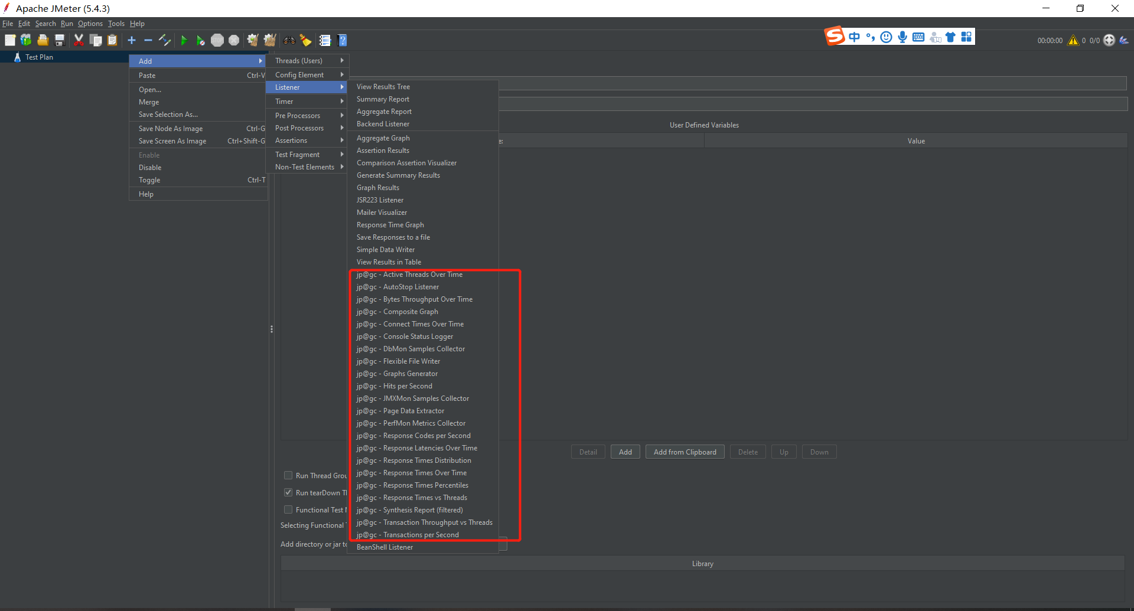The width and height of the screenshot is (1134, 611).
Task: Choose jp@gc - PerfMon Metrics Collector
Action: pos(423,423)
